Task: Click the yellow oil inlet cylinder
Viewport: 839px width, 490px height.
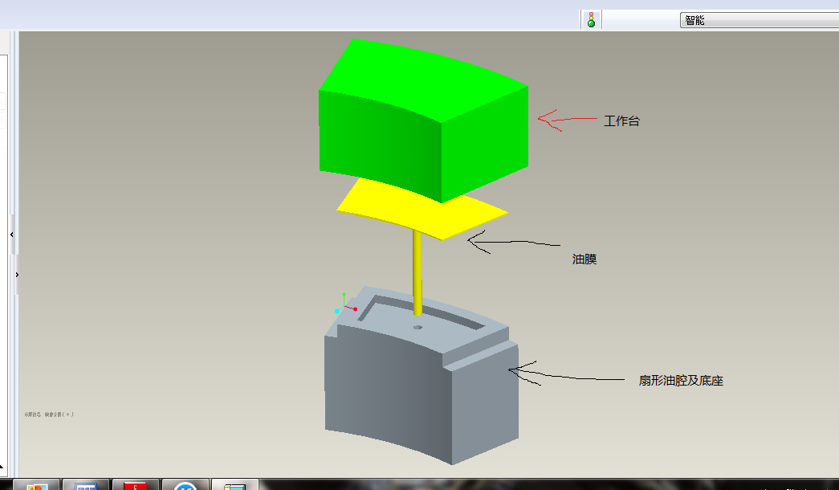Action: 417,269
